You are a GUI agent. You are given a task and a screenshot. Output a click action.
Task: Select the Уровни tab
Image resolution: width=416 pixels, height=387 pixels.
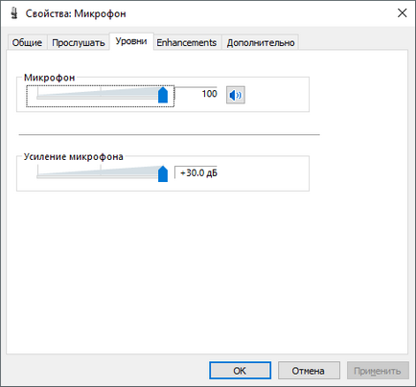click(x=131, y=41)
